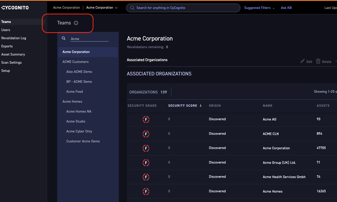This screenshot has width=337, height=202.
Task: Click the team search magnifier icon
Action: [64, 38]
